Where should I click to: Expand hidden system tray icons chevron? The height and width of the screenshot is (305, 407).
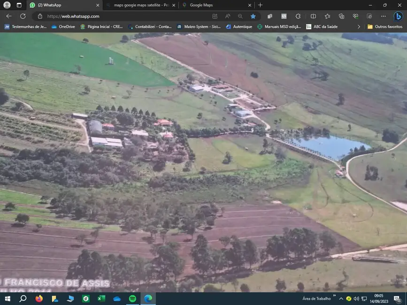pos(341,299)
